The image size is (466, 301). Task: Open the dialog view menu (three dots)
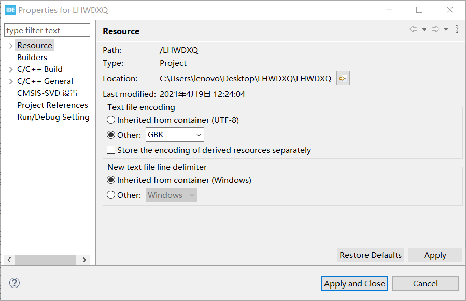point(457,29)
